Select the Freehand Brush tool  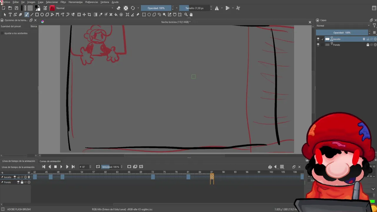tap(27, 14)
